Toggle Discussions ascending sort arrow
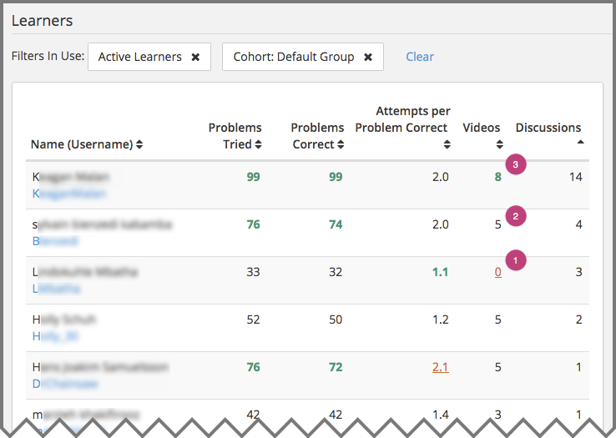Image resolution: width=616 pixels, height=438 pixels. [x=581, y=143]
